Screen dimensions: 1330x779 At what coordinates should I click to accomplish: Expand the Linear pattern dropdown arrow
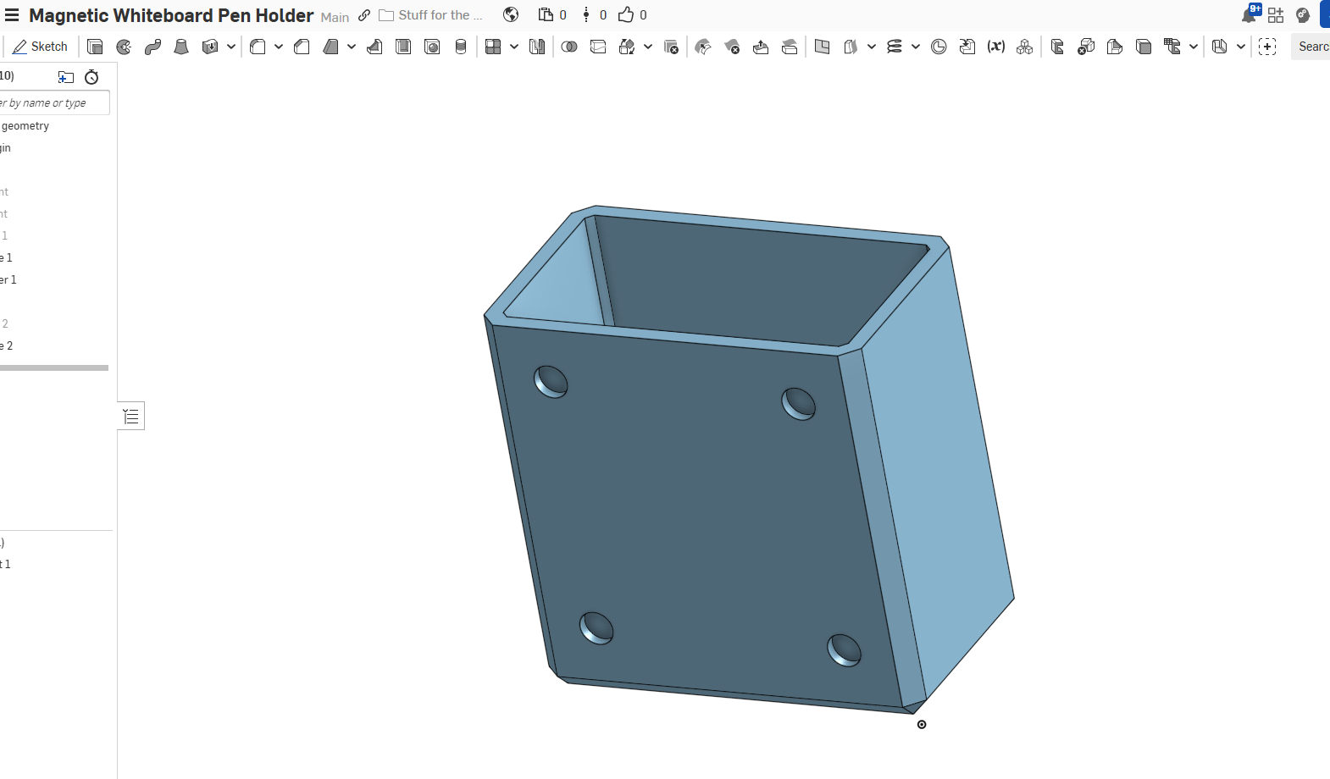point(514,47)
